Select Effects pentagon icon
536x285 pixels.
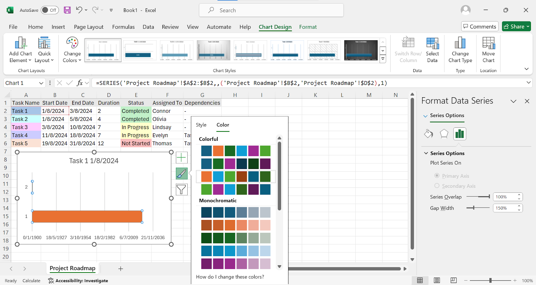tap(444, 134)
